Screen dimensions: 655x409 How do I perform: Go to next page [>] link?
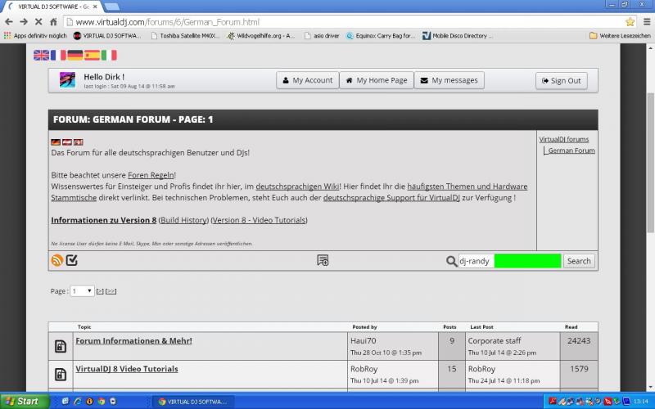point(100,291)
